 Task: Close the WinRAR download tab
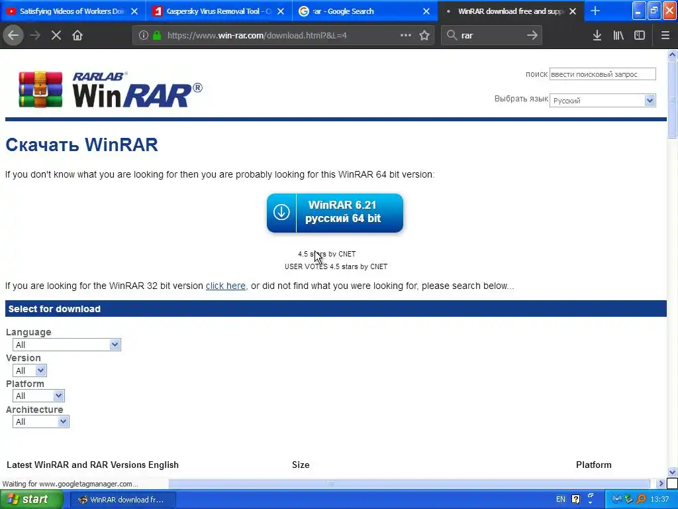573,11
